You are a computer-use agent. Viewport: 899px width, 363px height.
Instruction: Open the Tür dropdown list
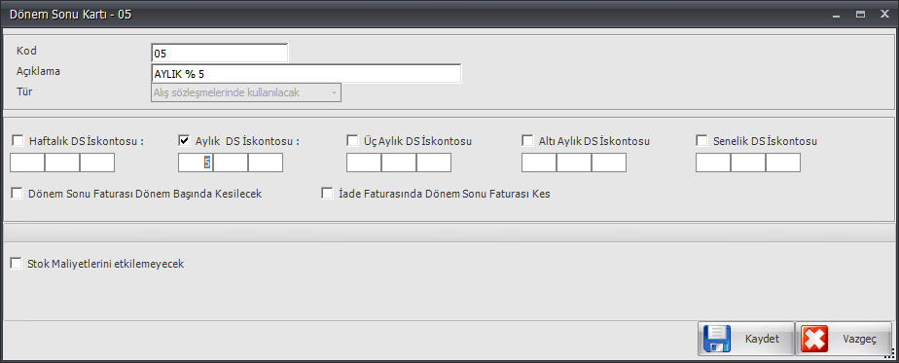[246, 92]
